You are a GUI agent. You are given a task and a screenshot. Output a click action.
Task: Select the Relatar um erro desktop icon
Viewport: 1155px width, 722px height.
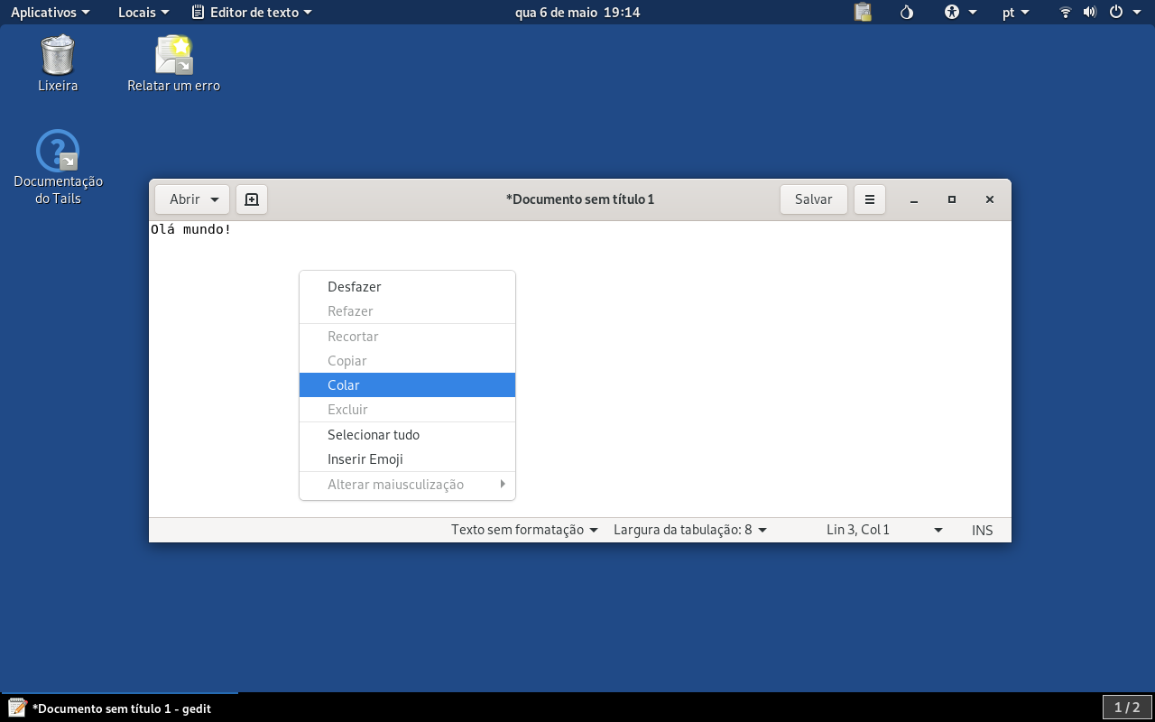[173, 63]
